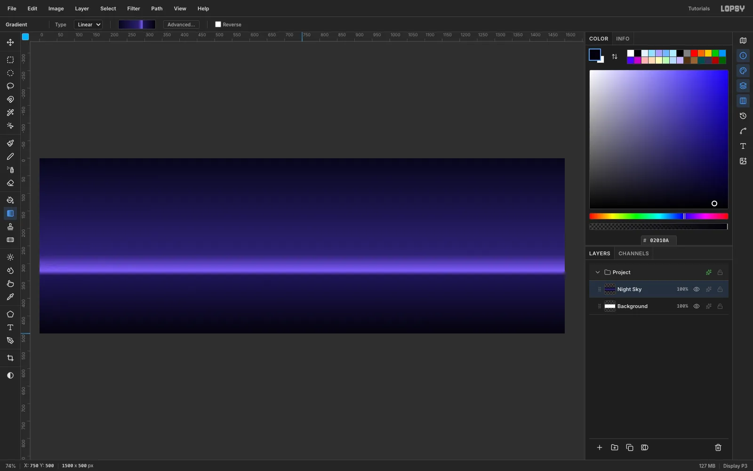Open the Tutorials link

click(x=699, y=8)
